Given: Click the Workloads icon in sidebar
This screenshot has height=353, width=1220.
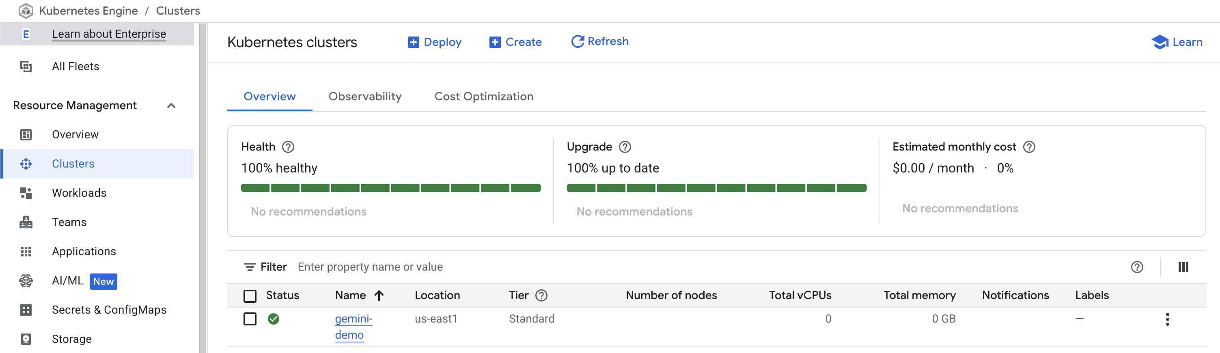Looking at the screenshot, I should click(26, 193).
